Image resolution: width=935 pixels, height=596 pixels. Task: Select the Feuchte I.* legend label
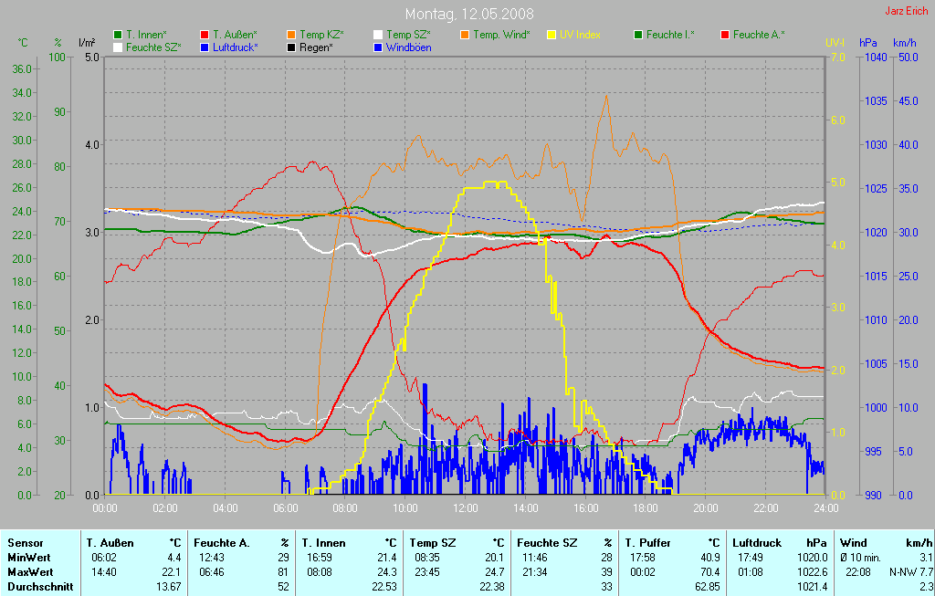(x=670, y=36)
